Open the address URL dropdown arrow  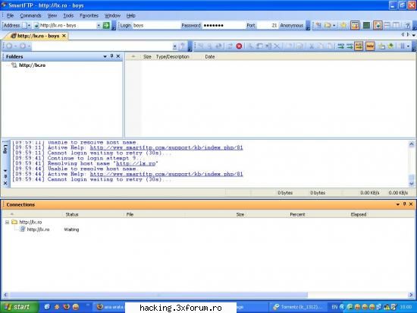(x=99, y=25)
